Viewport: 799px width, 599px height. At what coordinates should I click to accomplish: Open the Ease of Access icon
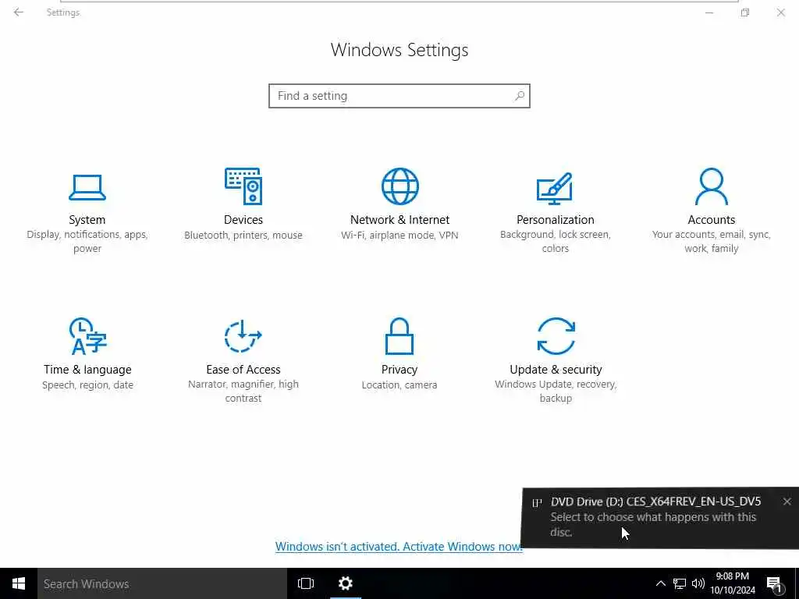[x=243, y=335]
